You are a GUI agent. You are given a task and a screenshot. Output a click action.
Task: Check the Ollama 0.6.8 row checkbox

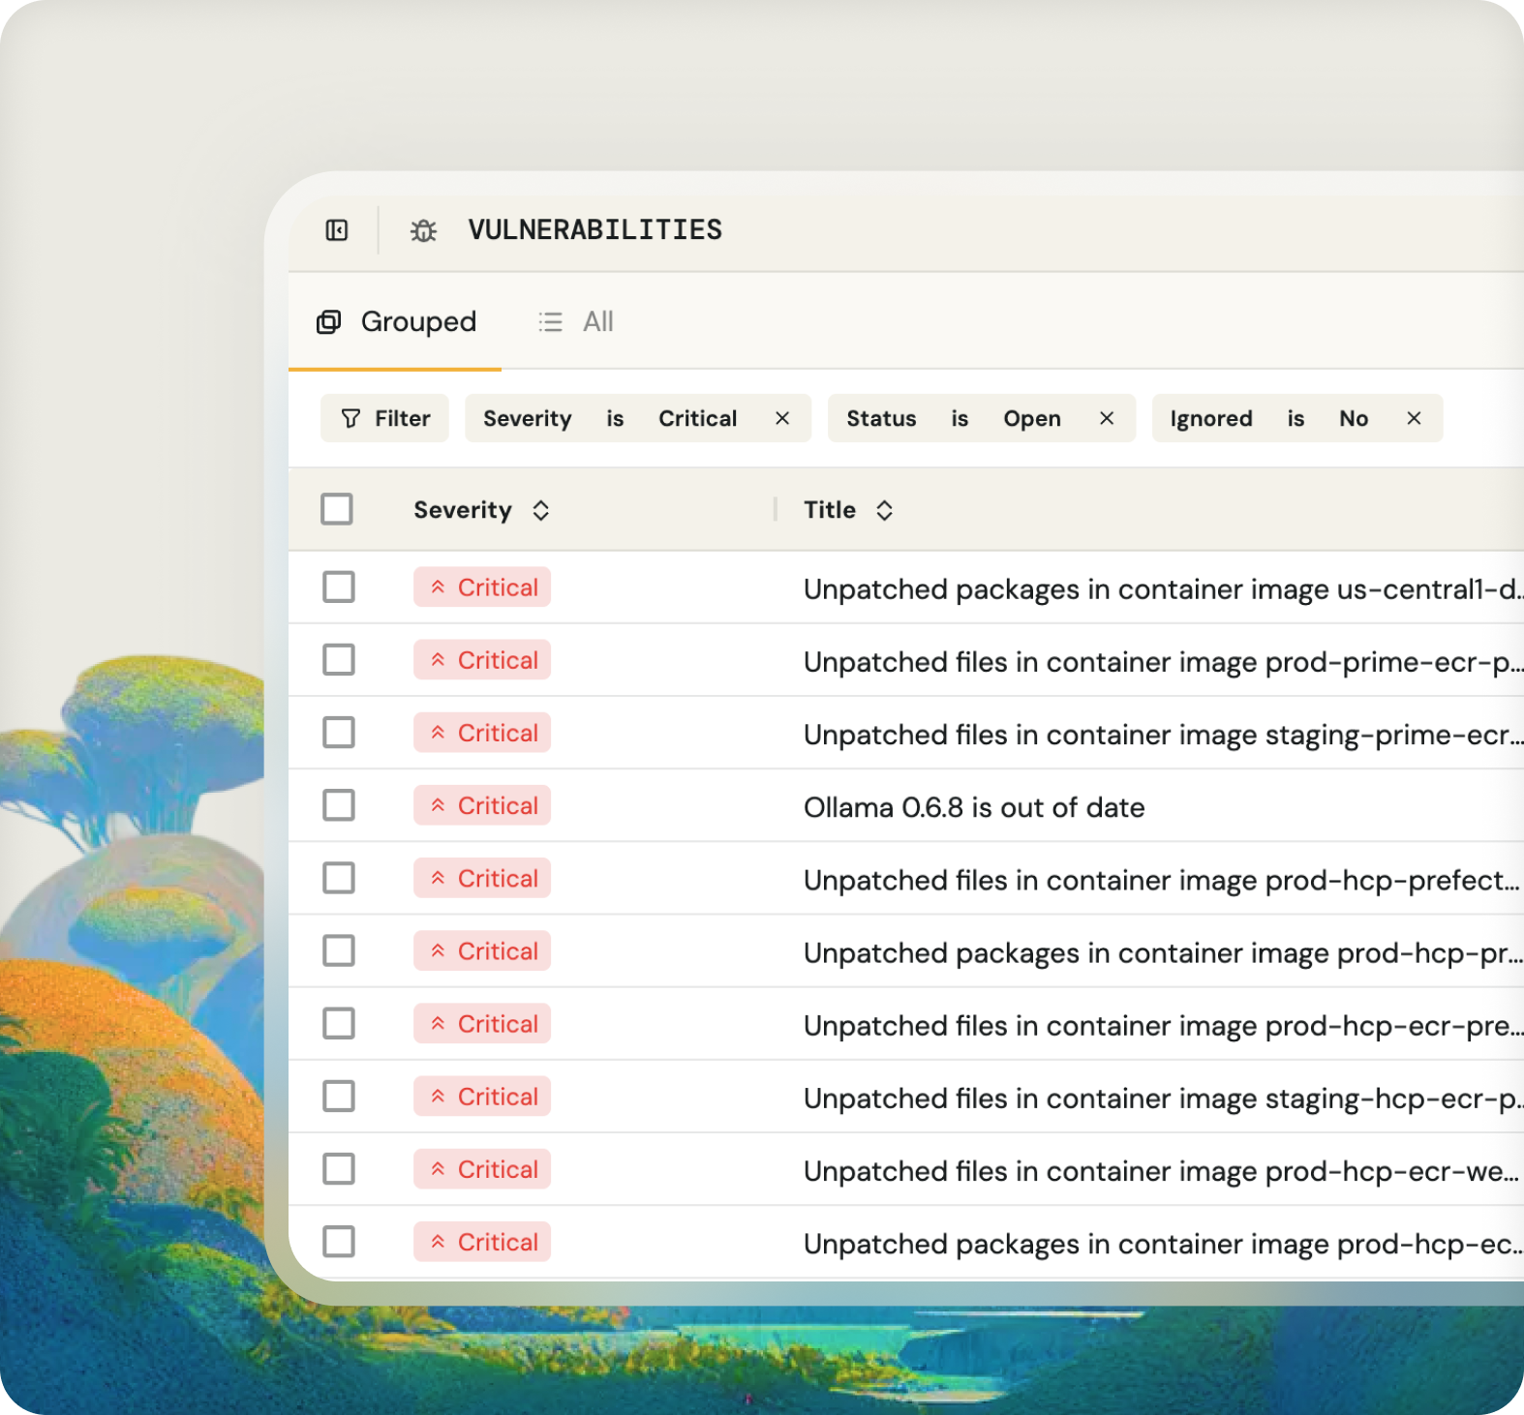point(339,805)
